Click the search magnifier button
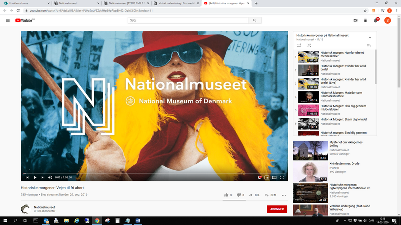The height and width of the screenshot is (225, 401). click(255, 20)
